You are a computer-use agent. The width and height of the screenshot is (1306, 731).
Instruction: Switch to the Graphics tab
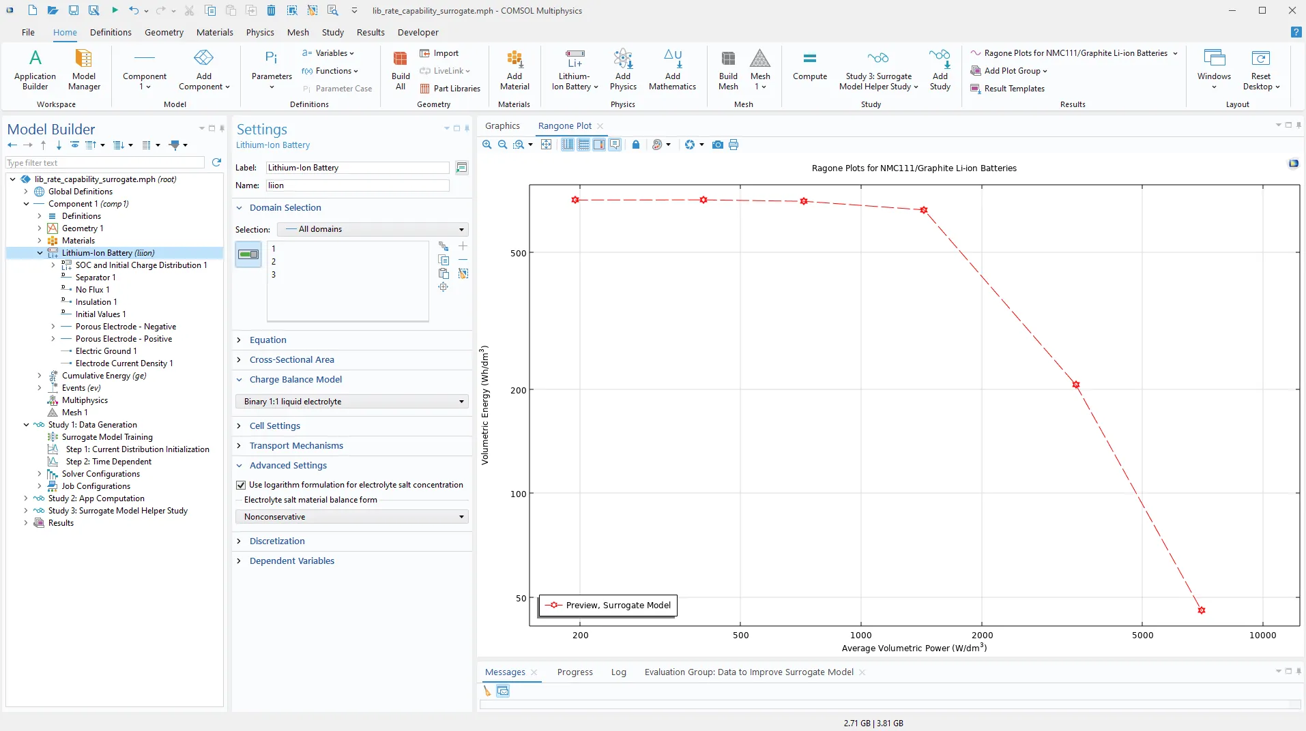pos(502,126)
